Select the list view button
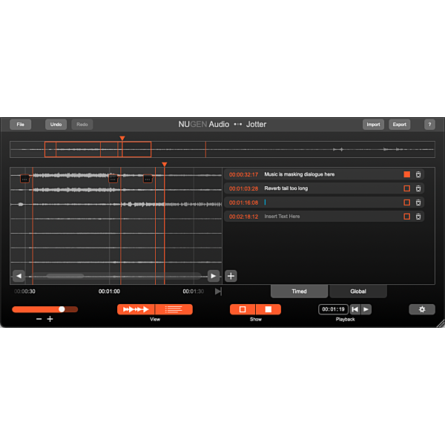Image resolution: width=445 pixels, height=445 pixels. coord(174,309)
